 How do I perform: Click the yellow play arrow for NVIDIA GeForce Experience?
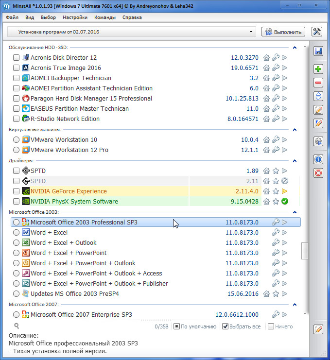[284, 191]
